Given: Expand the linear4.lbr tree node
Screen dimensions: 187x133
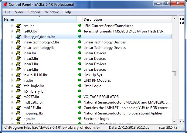Looking at the screenshot, I should (12, 69).
